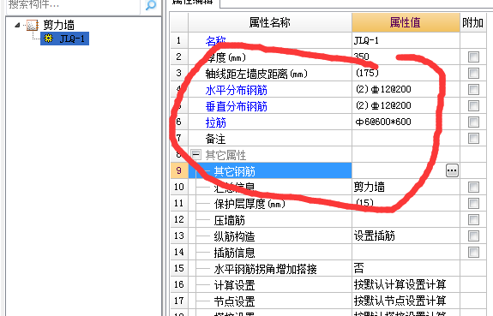Click the empty 插筋信息 value cell
Screen dimensions: 493x316
[406, 253]
